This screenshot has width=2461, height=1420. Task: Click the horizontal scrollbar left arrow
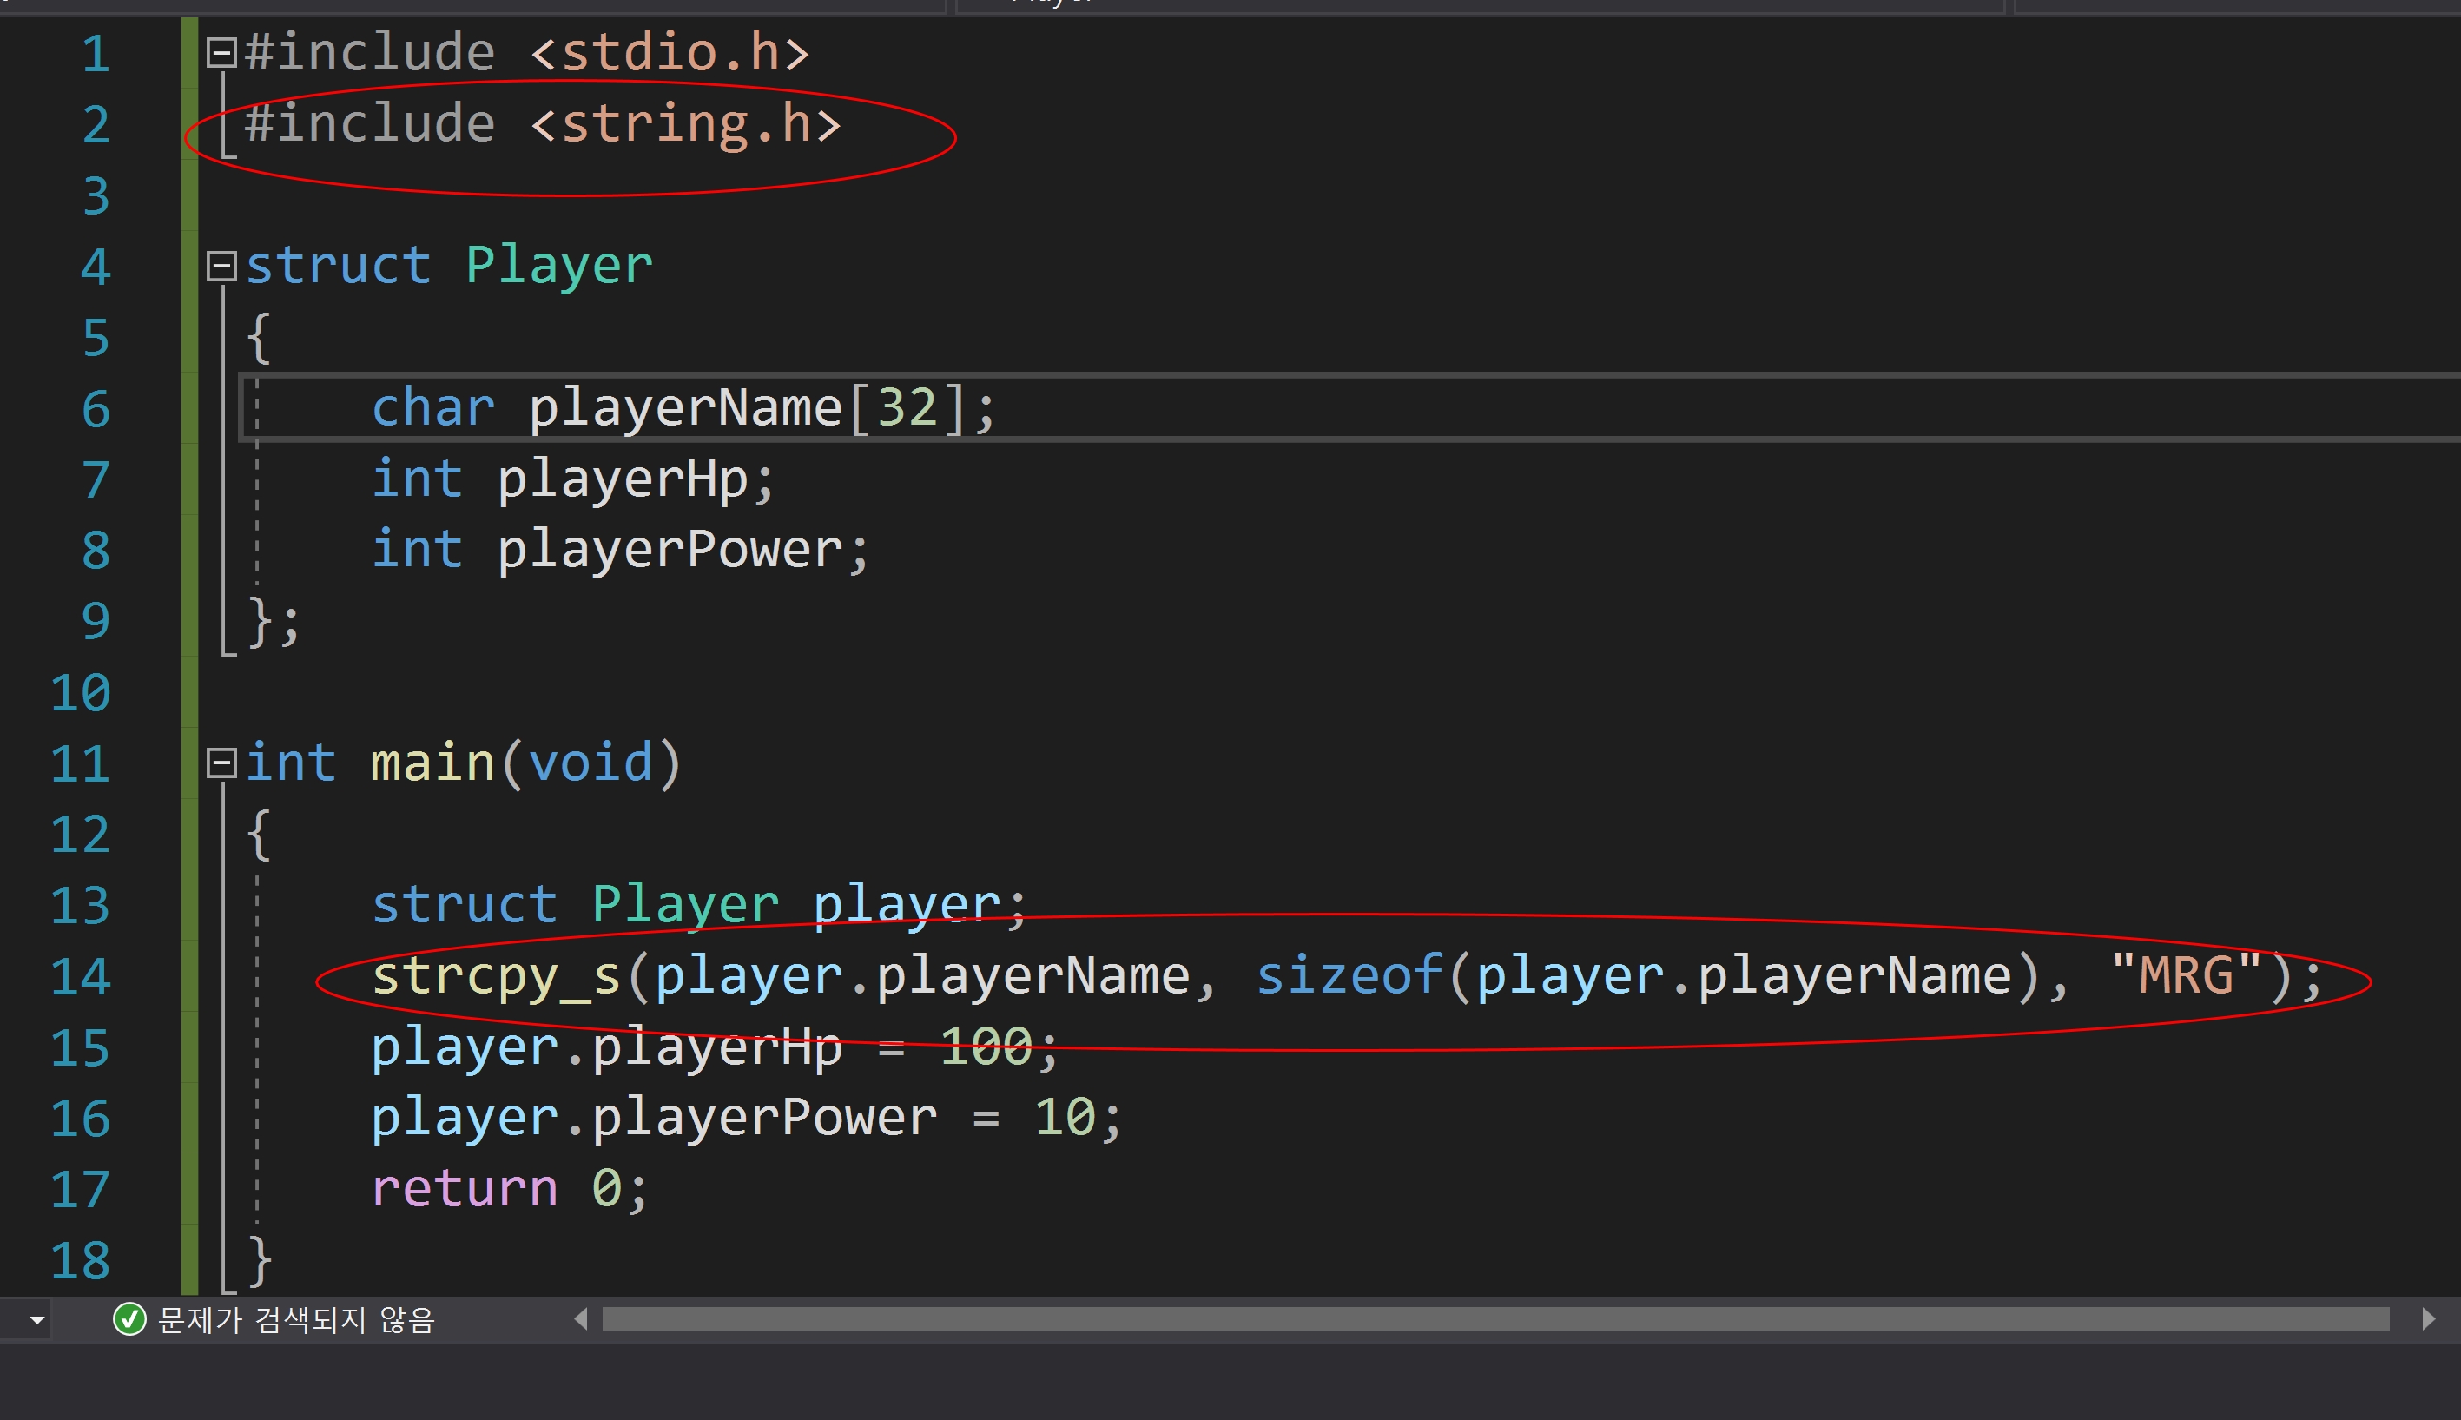coord(581,1319)
